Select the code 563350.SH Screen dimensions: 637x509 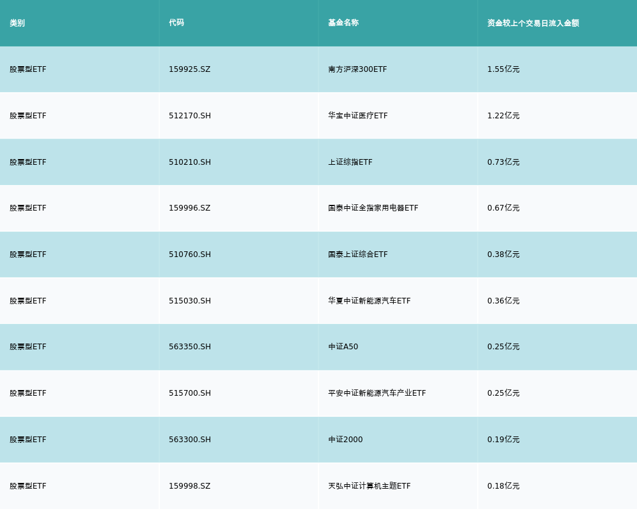click(190, 347)
